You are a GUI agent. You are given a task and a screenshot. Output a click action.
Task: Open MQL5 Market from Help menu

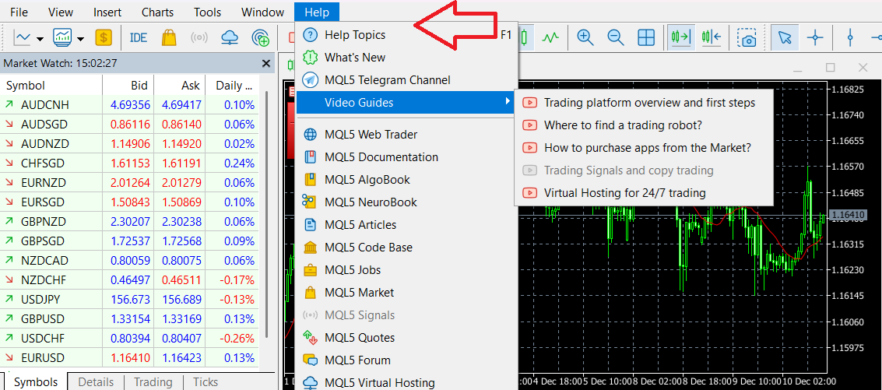point(406,292)
